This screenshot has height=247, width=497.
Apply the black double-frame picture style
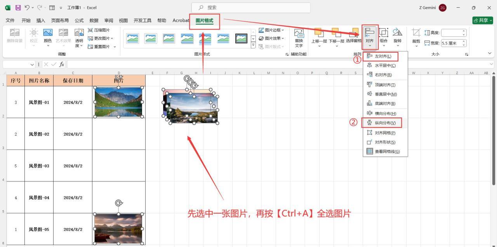(x=242, y=38)
